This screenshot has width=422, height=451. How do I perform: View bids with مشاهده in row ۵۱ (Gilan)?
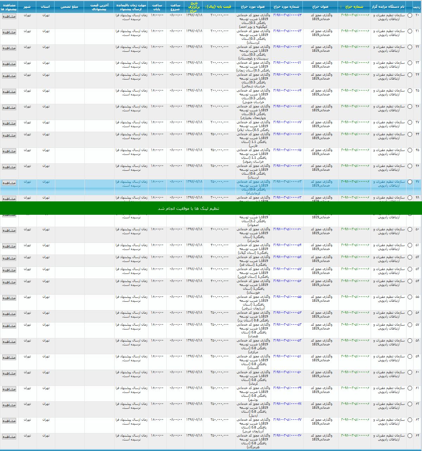coord(9,246)
